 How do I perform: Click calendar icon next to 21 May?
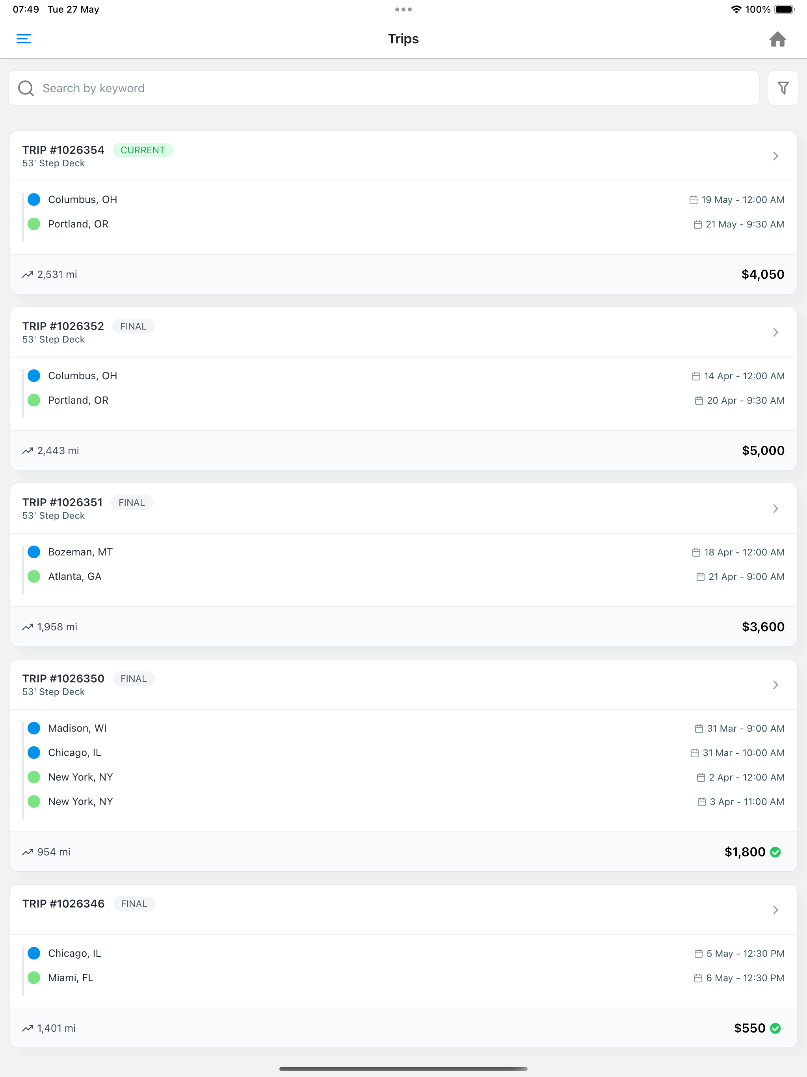coord(697,224)
